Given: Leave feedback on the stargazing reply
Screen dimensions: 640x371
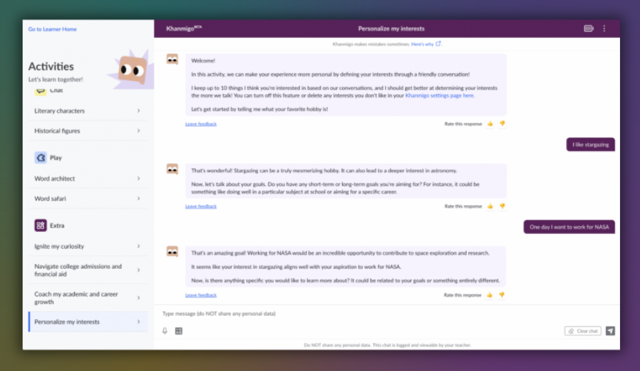Looking at the screenshot, I should coord(201,206).
